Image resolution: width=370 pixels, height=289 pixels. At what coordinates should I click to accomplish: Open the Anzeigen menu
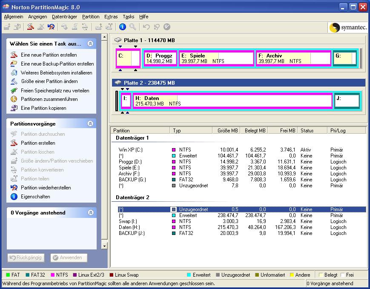coord(37,17)
